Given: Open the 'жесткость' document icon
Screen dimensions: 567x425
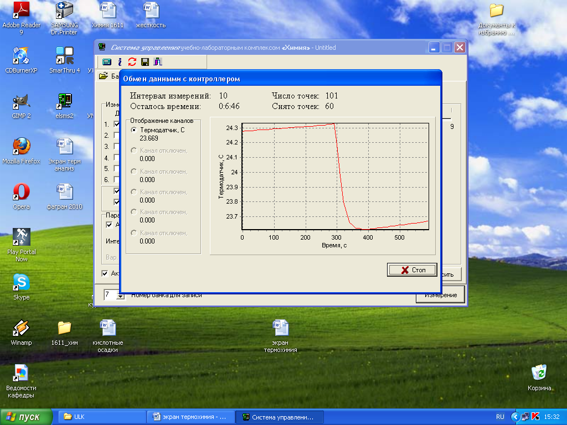Looking at the screenshot, I should click(151, 15).
